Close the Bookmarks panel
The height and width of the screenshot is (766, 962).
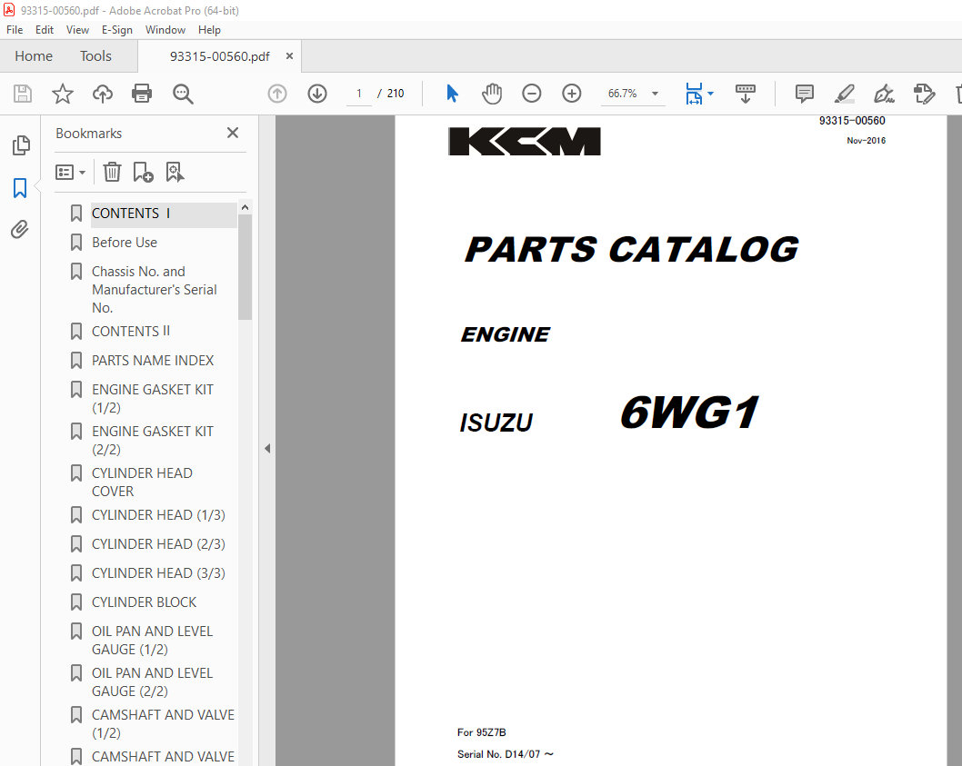(233, 133)
